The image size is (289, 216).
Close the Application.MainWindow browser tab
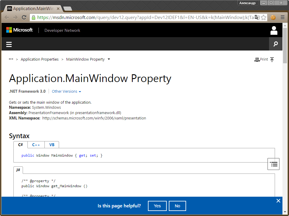pyautogui.click(x=58, y=9)
